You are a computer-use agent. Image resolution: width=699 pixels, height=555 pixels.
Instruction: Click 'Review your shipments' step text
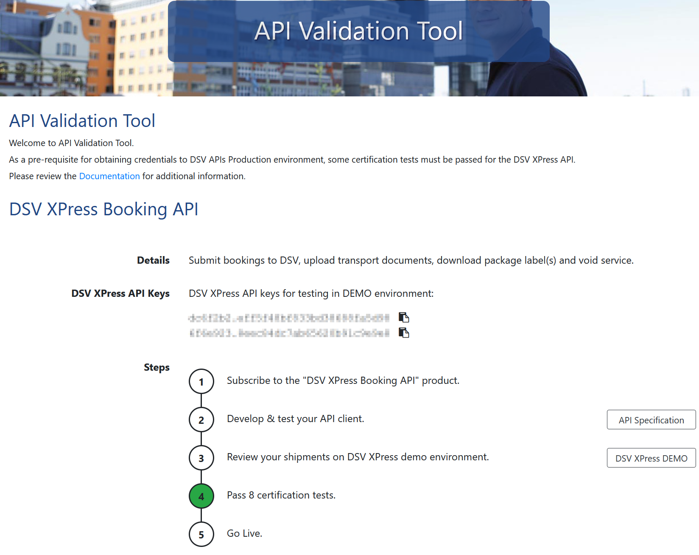point(358,457)
